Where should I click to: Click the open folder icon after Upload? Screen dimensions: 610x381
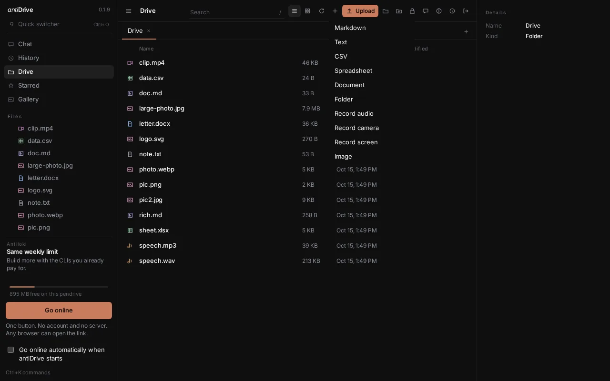point(386,11)
